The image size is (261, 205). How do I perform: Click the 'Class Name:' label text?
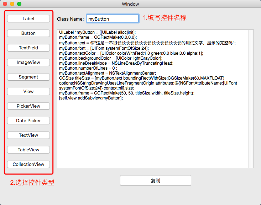(71, 19)
